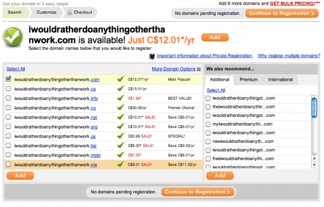Go to the Customize step
The width and height of the screenshot is (324, 207).
pyautogui.click(x=47, y=13)
